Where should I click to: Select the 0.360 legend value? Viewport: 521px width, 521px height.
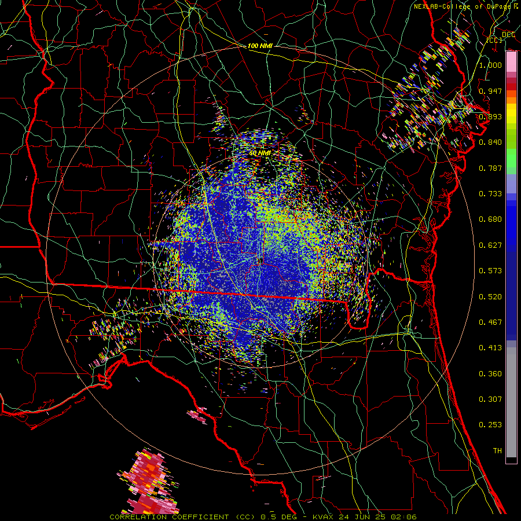coord(490,374)
